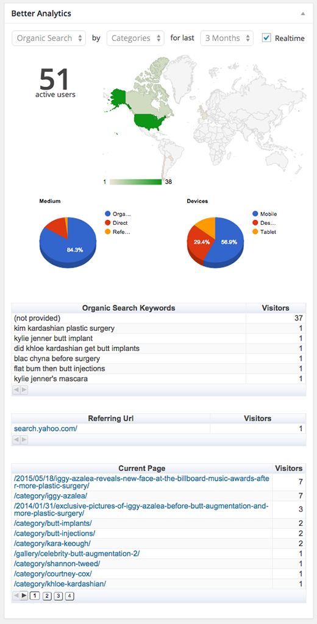The width and height of the screenshot is (317, 624).
Task: Click next arrow under Organic Search Keywords table
Action: click(24, 390)
